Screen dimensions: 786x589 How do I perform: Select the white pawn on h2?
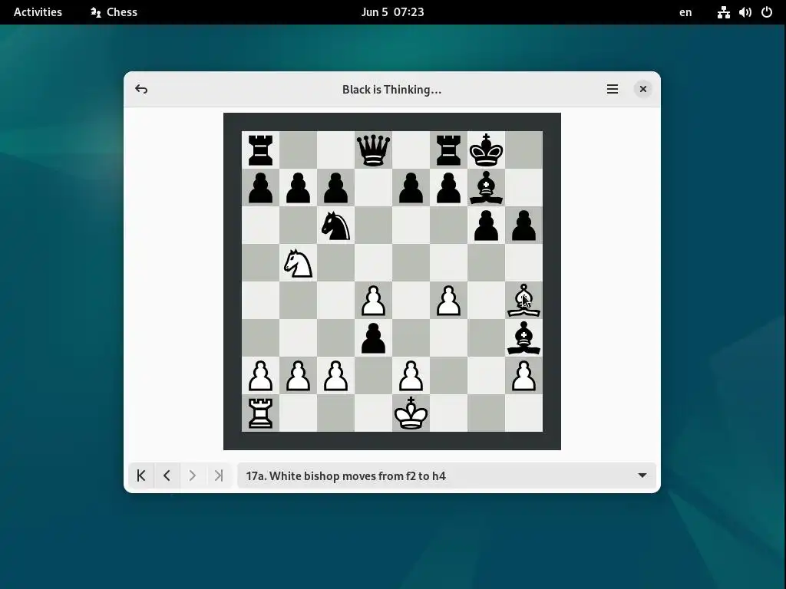point(523,375)
